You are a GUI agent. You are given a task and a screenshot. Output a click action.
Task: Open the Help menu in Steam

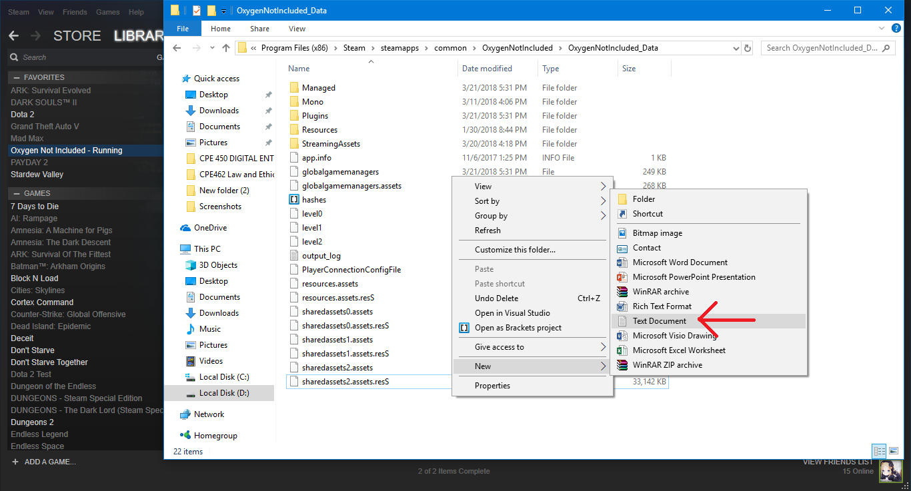coord(136,12)
